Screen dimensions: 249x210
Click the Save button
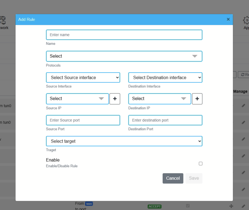click(194, 178)
